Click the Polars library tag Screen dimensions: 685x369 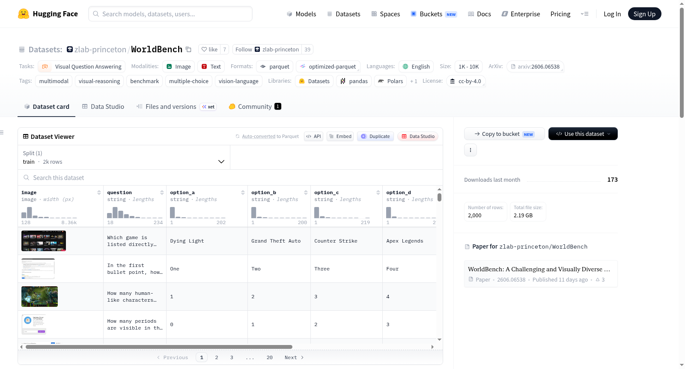click(390, 81)
